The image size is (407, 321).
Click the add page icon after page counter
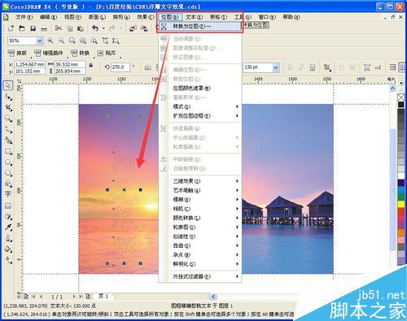[88, 297]
